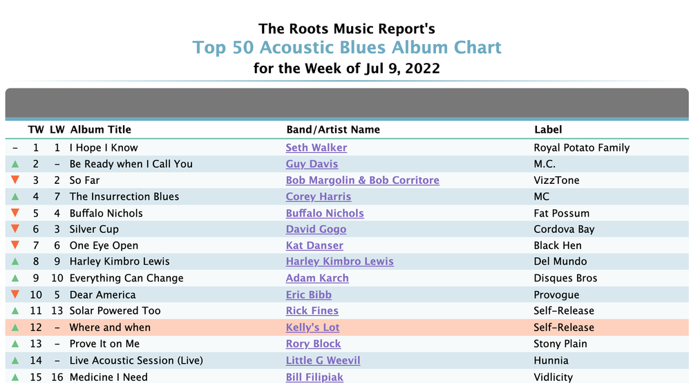
Task: Click the red down arrow beside Dear America
Action: (15, 294)
